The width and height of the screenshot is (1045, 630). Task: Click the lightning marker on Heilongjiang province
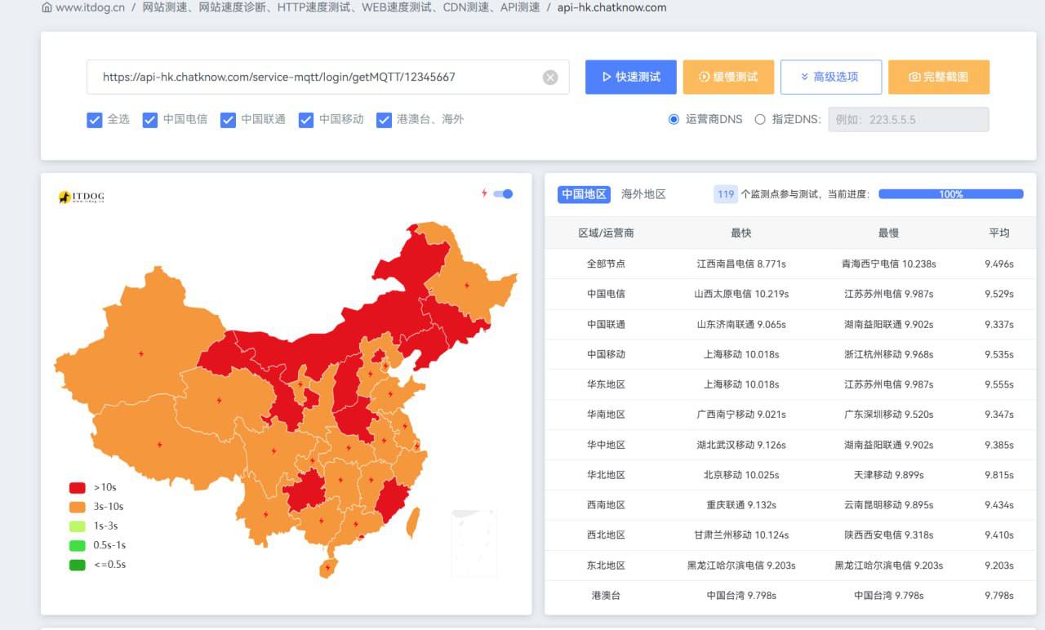[x=467, y=286]
